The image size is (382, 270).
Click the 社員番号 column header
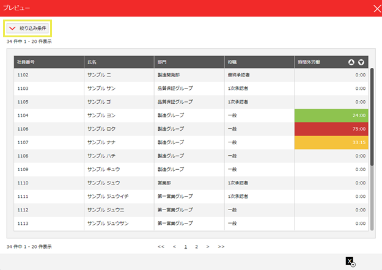(x=49, y=62)
